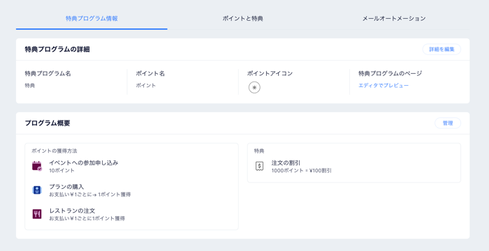Screen dimensions: 489x251
Task: Click the receipt icon for 注文の割引
Action: (x=259, y=167)
